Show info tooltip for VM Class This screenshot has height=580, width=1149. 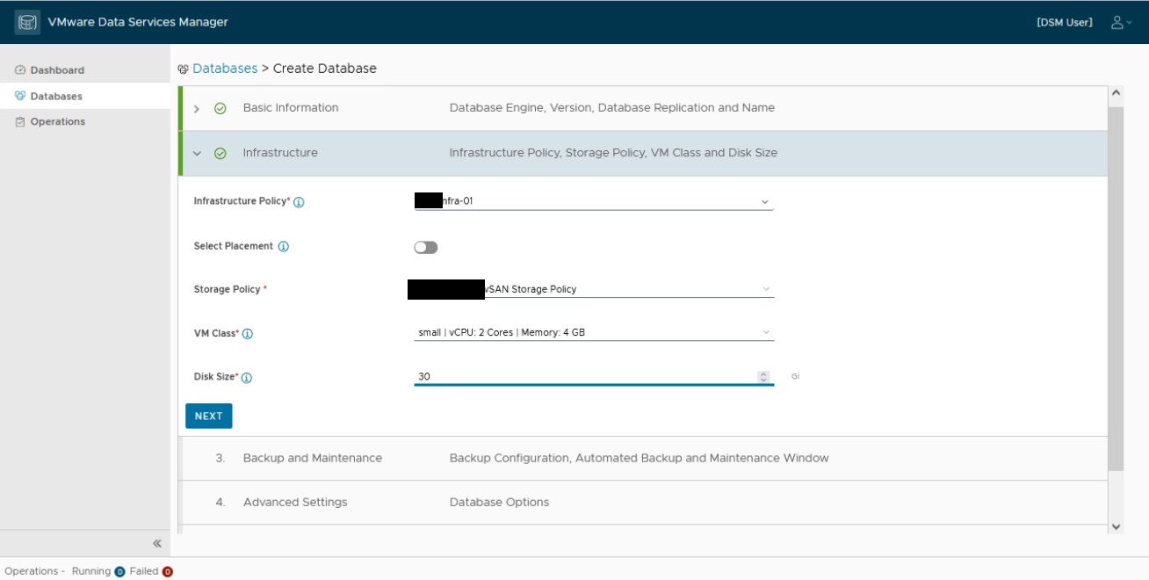[248, 334]
